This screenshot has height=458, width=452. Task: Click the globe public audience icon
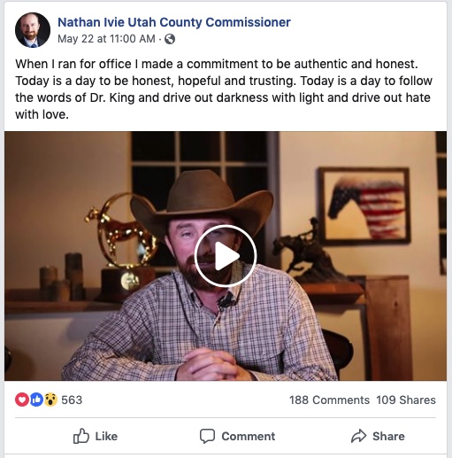pyautogui.click(x=170, y=39)
